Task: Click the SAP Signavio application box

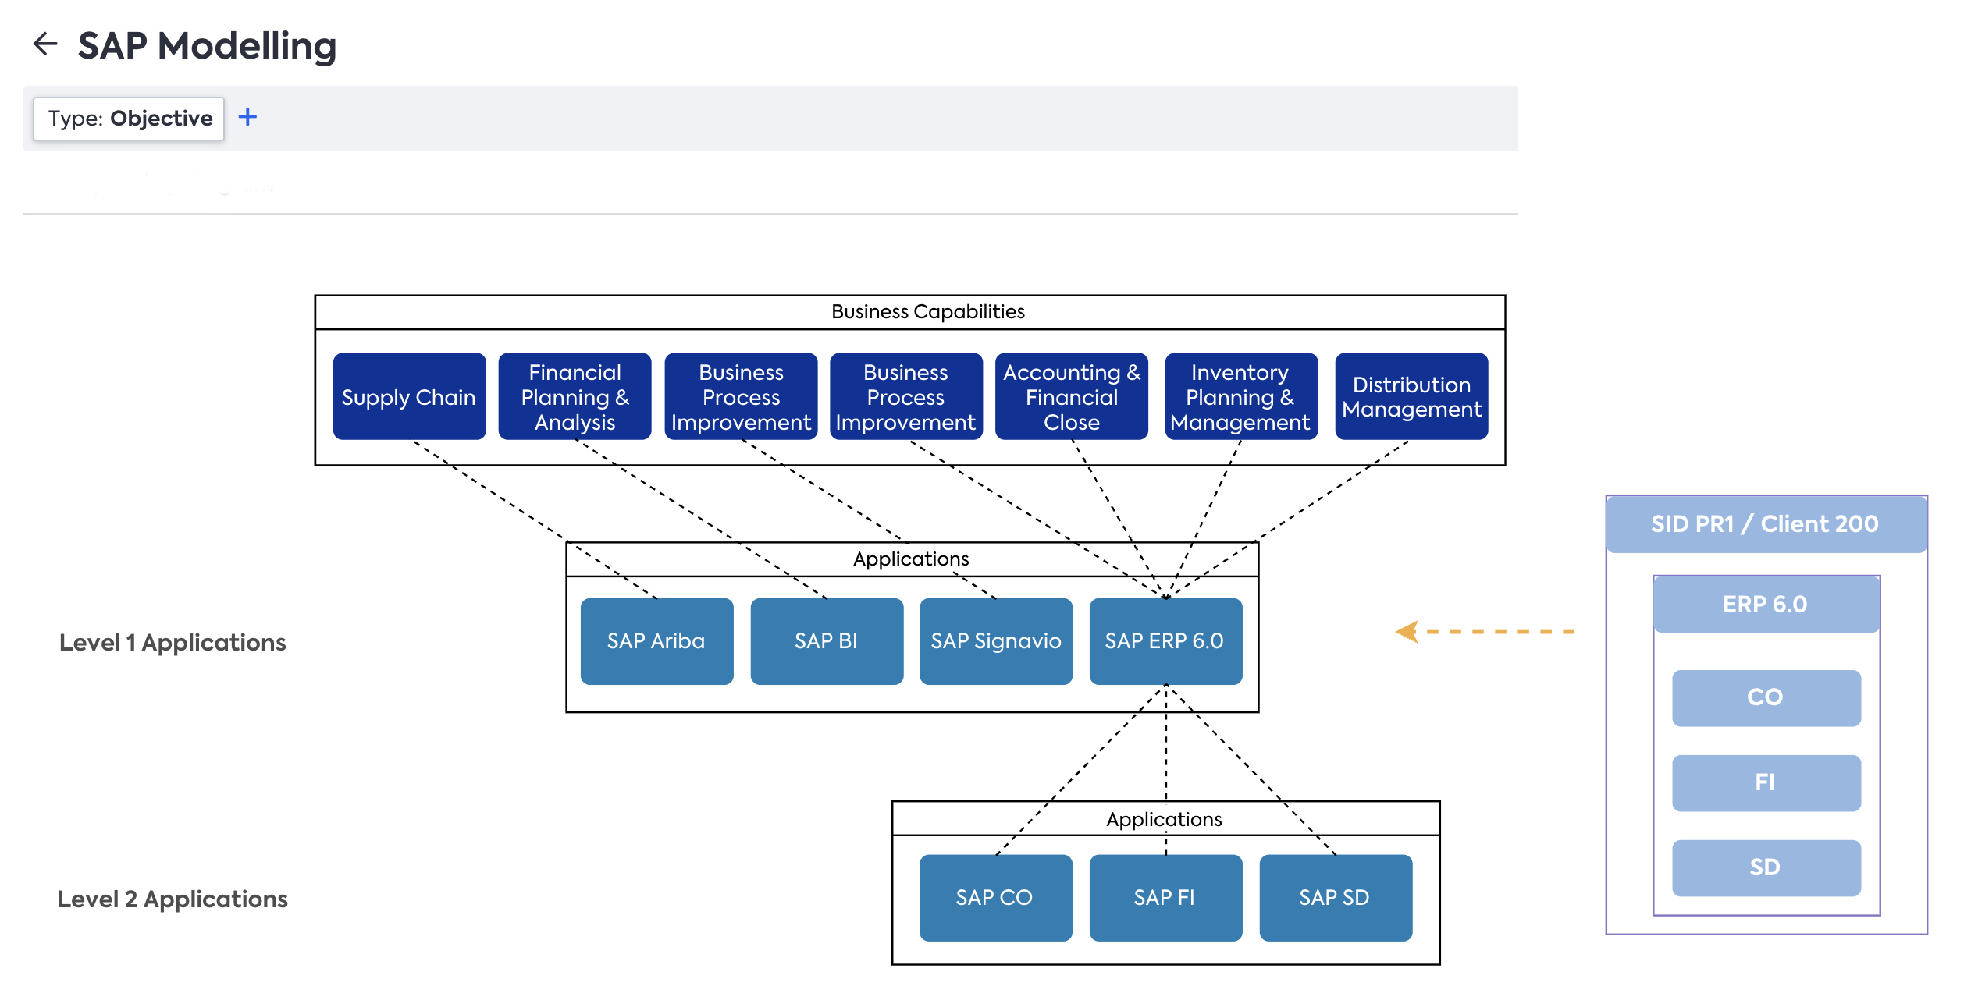Action: 996,641
